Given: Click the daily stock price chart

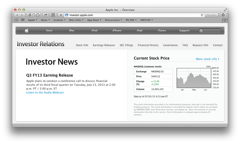Looking at the screenshot, I should pos(194,78).
